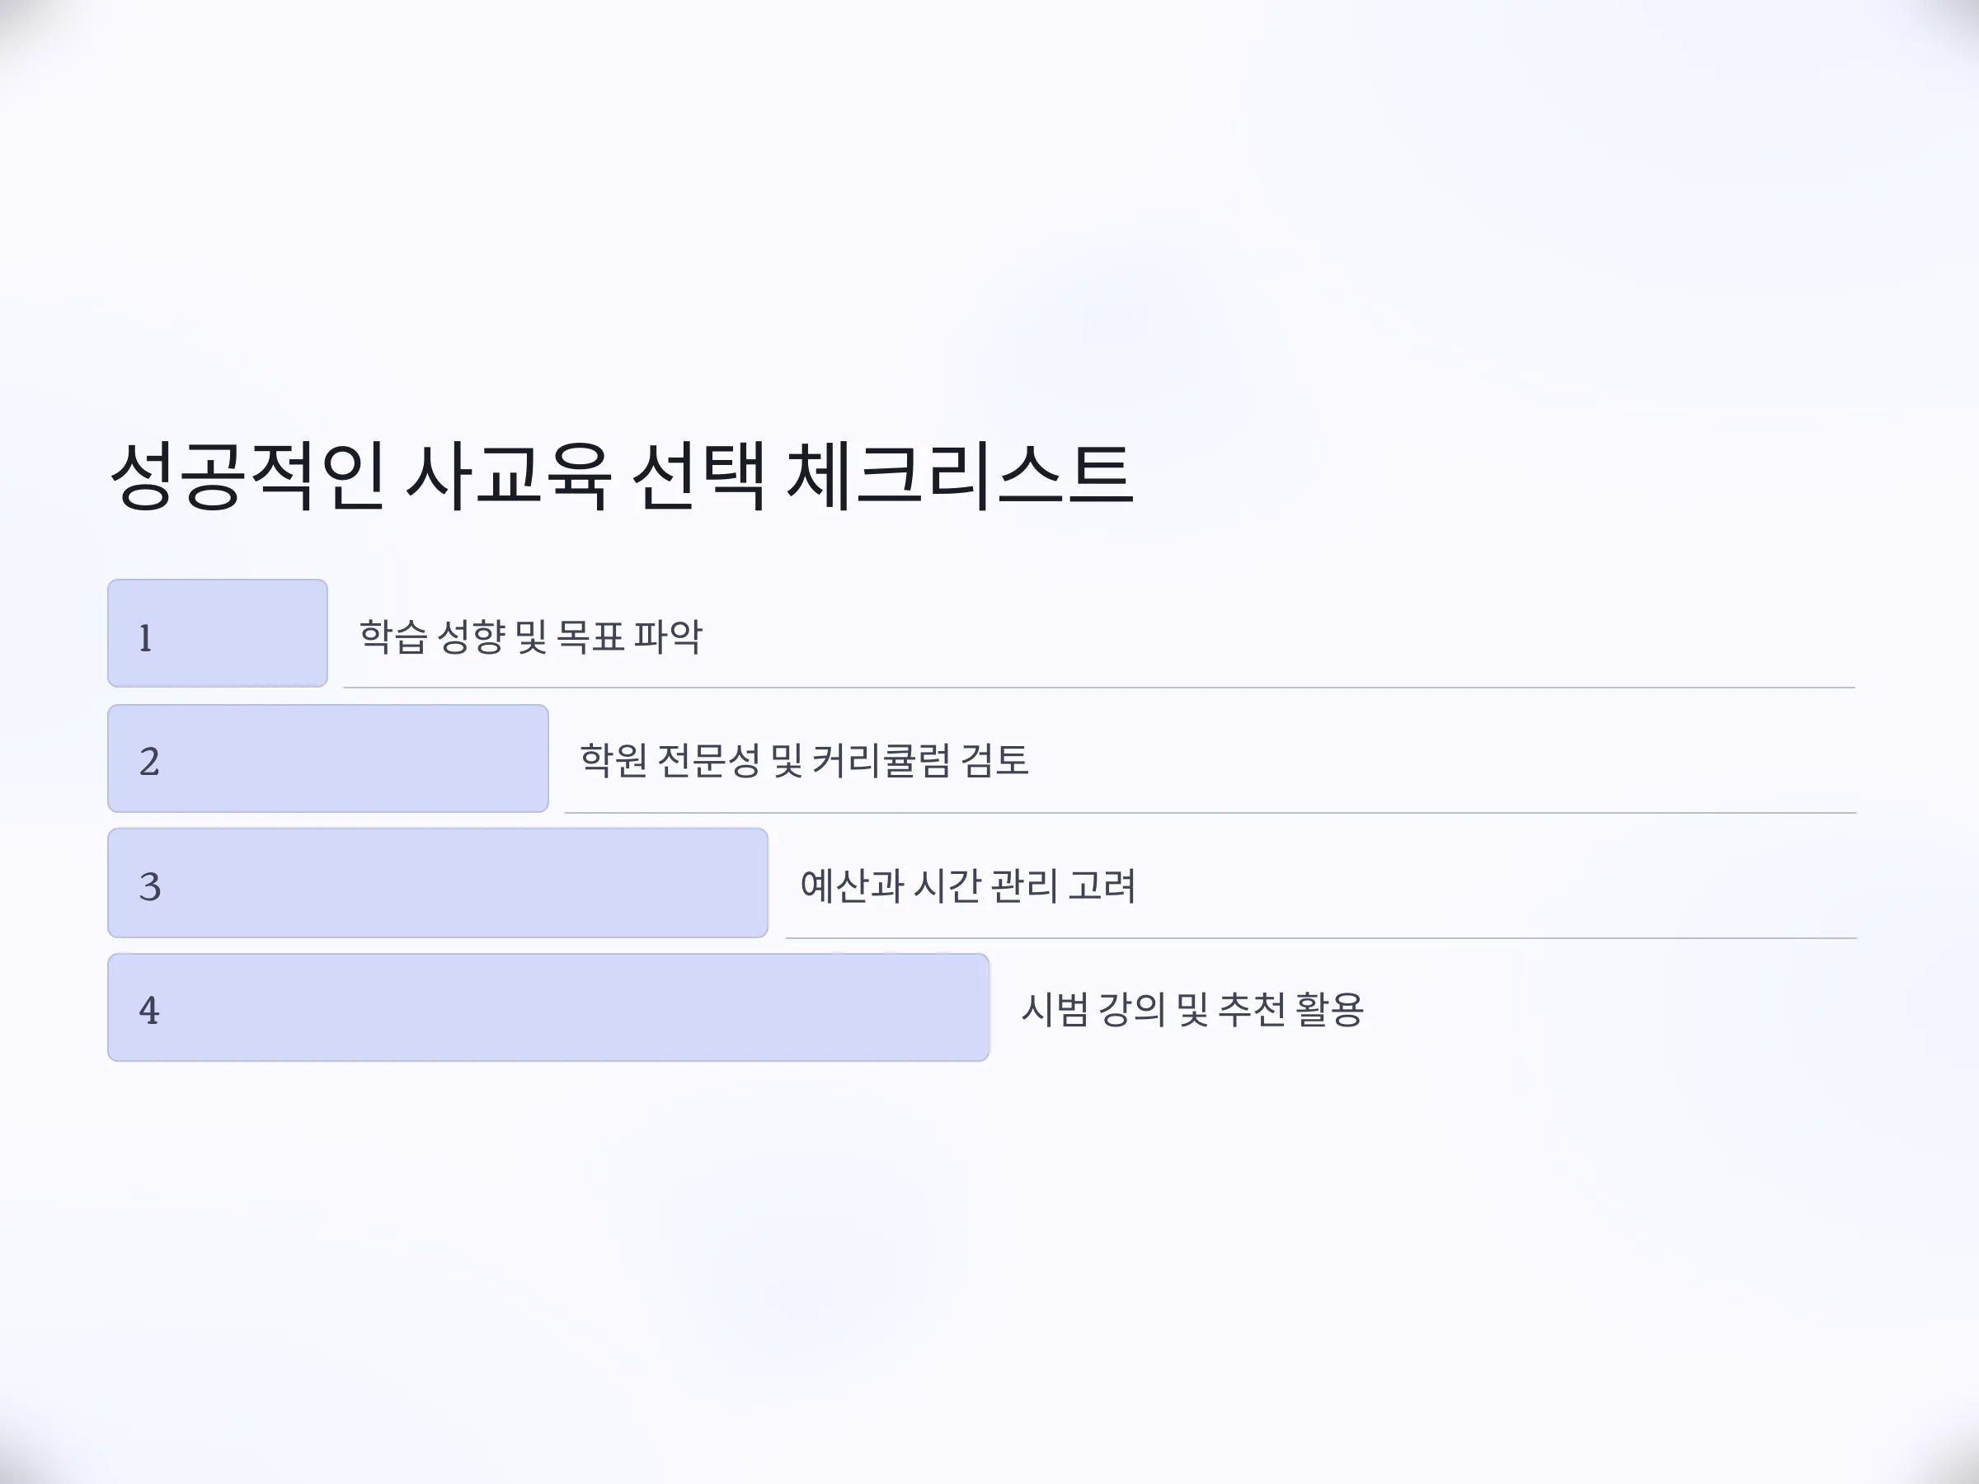Click the divider line under step three text
This screenshot has height=1484, width=1979.
click(1322, 938)
